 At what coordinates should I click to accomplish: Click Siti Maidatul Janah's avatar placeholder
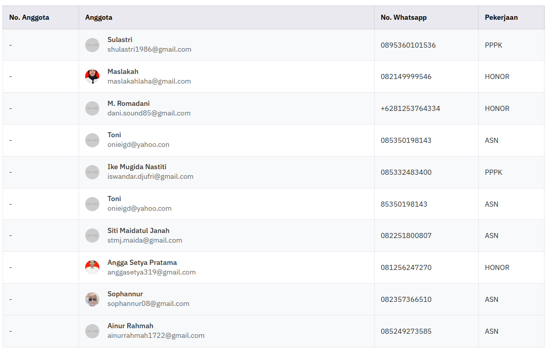pos(92,236)
